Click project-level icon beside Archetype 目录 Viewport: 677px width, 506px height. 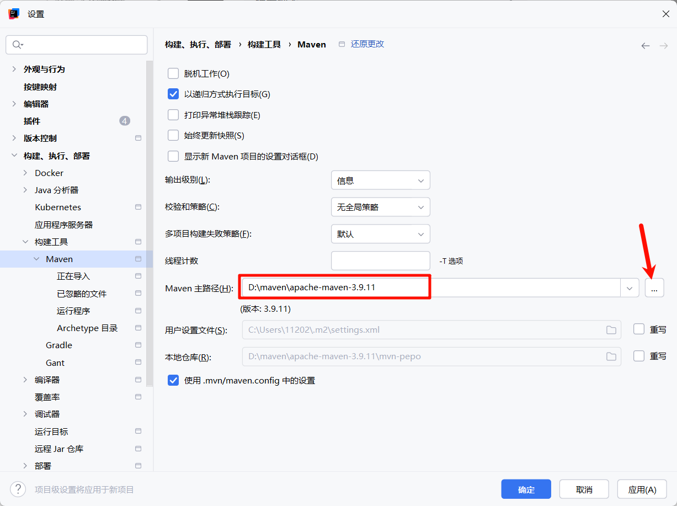[138, 328]
